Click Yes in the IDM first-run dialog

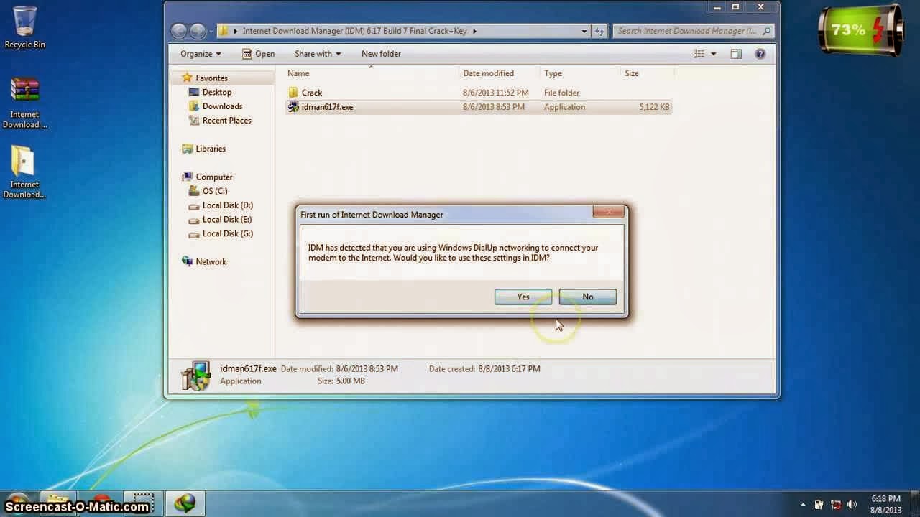tap(523, 297)
